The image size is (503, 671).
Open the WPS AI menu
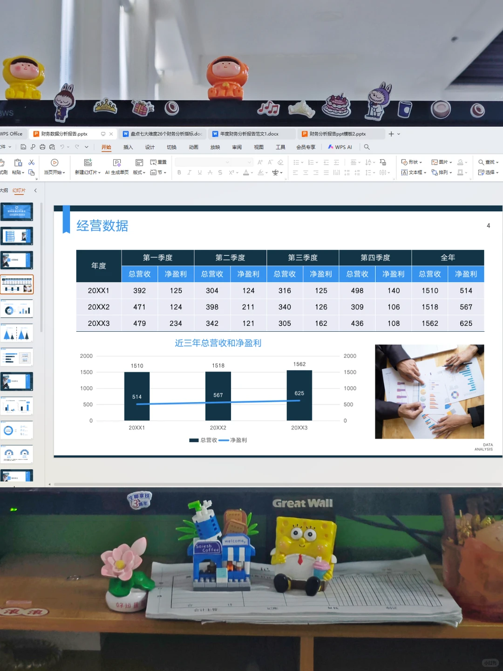tap(340, 147)
